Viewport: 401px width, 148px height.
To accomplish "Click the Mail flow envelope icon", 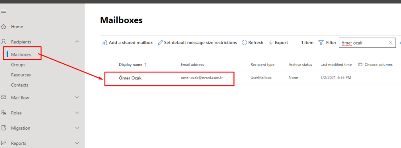I will click(x=4, y=97).
